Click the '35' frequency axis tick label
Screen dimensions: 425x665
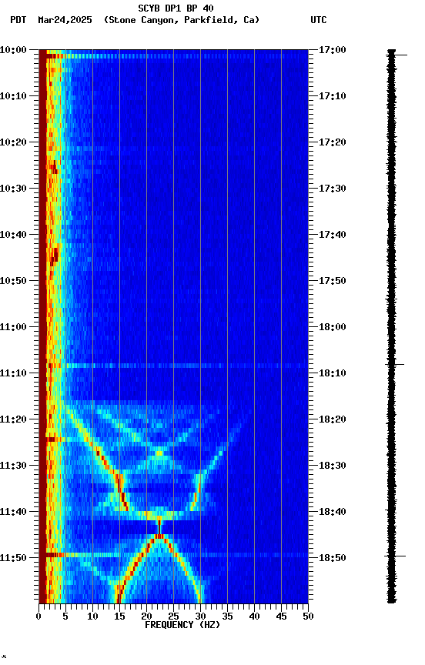tap(227, 617)
